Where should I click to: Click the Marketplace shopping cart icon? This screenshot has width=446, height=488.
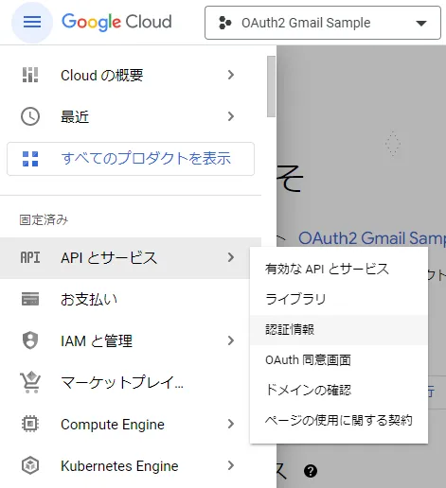[x=30, y=382]
